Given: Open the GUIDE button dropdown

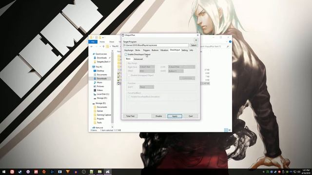Looking at the screenshot, I should tap(175, 71).
